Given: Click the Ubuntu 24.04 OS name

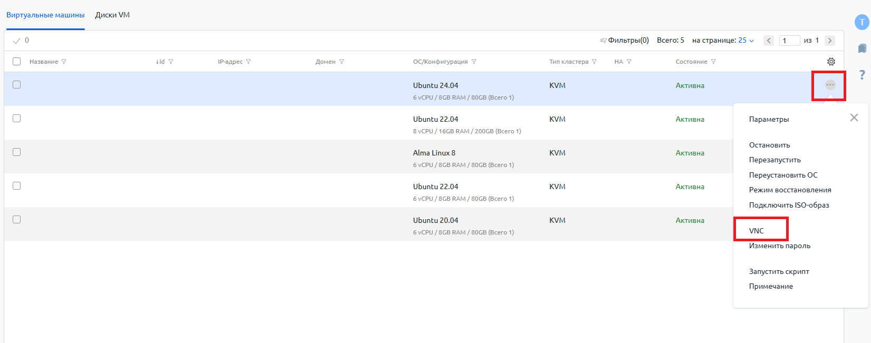Looking at the screenshot, I should pyautogui.click(x=435, y=85).
